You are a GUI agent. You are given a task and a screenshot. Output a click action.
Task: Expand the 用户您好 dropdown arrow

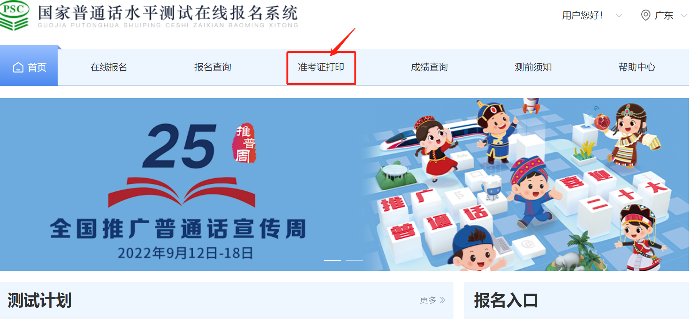pyautogui.click(x=619, y=16)
